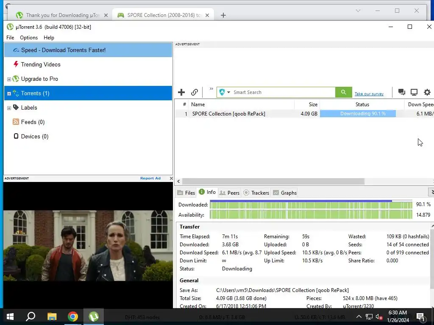Screen dimensions: 434x325
Task: Click the network tray icon
Action: click(369, 317)
